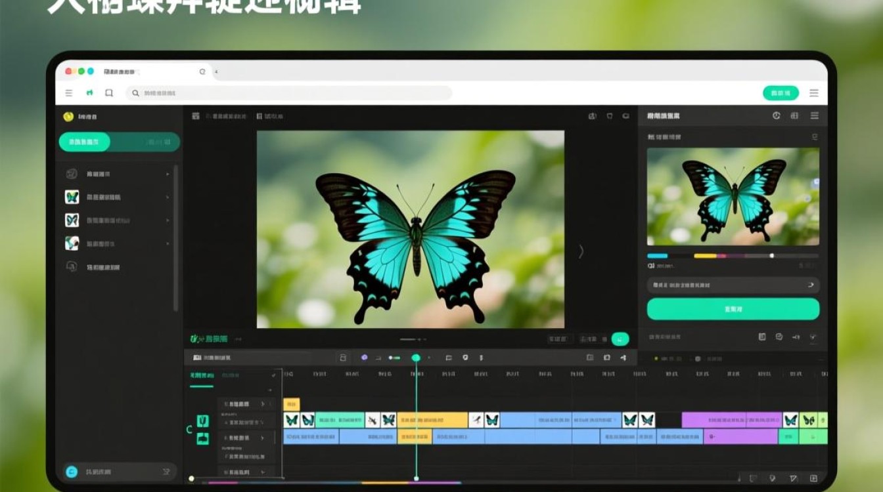Screen dimensions: 883x492
Task: Open the right panel header hamburger menu
Action: coord(815,115)
